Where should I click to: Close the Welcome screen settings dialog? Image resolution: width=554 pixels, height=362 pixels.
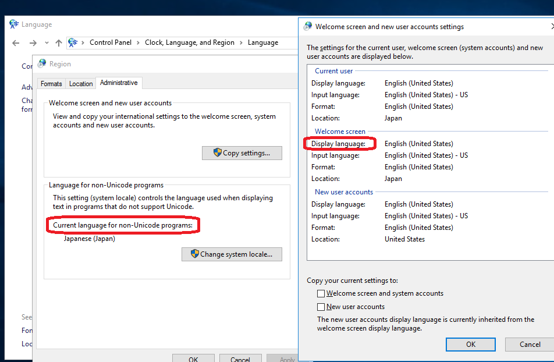[552, 27]
